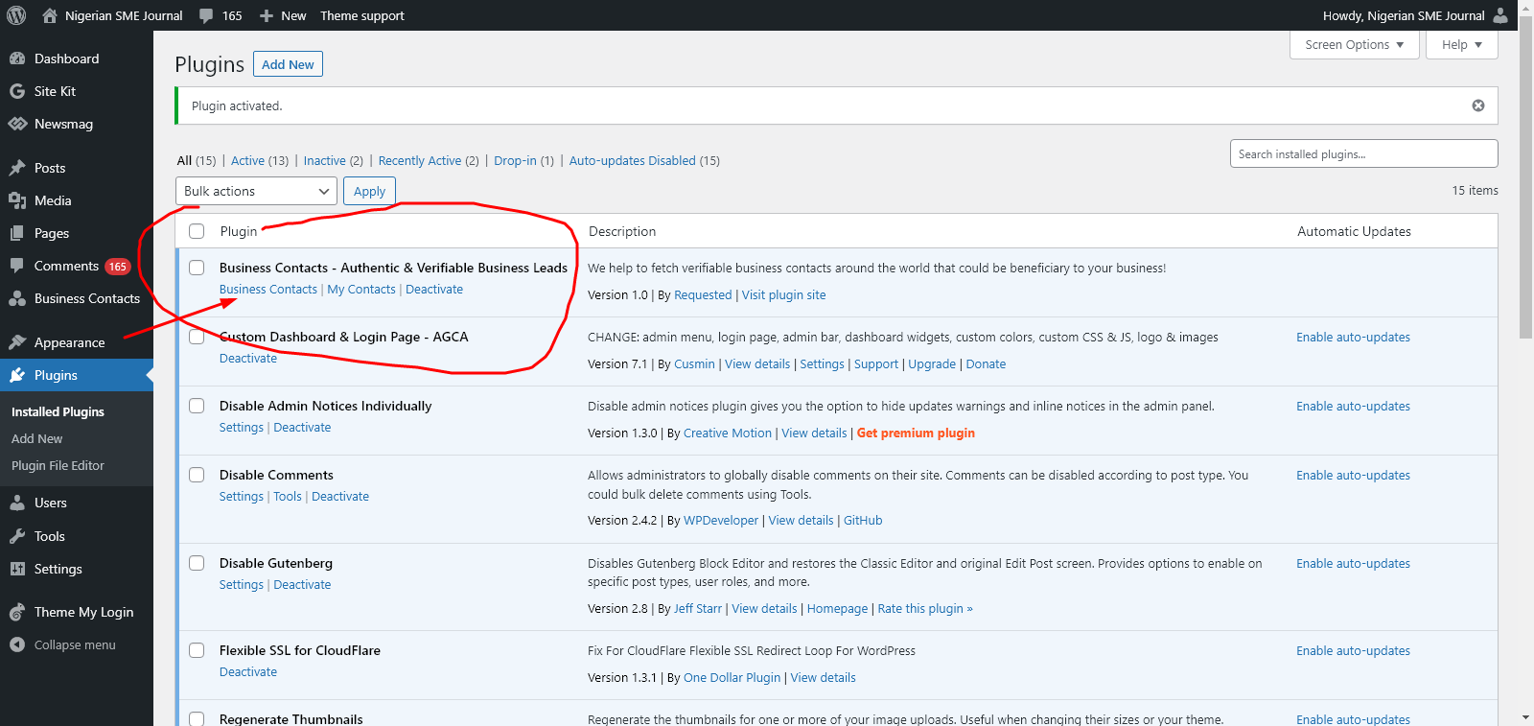
Task: Click the Dashboard gauge icon in the sidebar
Action: tap(17, 59)
